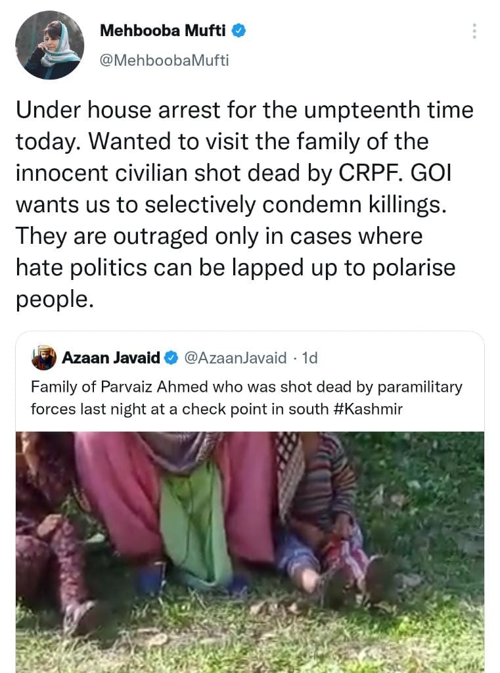Click Mehbooba Mufti's profile picture

(x=50, y=45)
